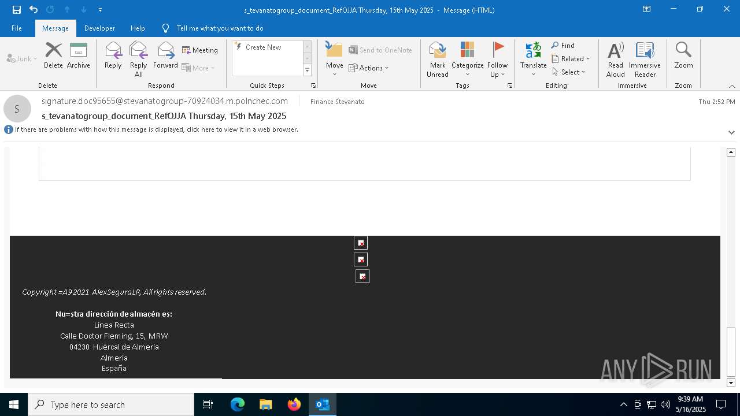This screenshot has width=740, height=416.
Task: Collapse the ribbon
Action: [x=732, y=86]
